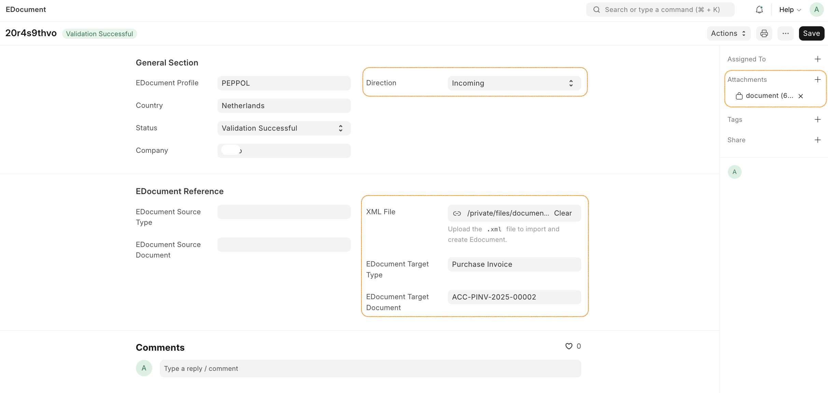Open attached document file in sidebar
This screenshot has height=393, width=828.
tap(769, 96)
